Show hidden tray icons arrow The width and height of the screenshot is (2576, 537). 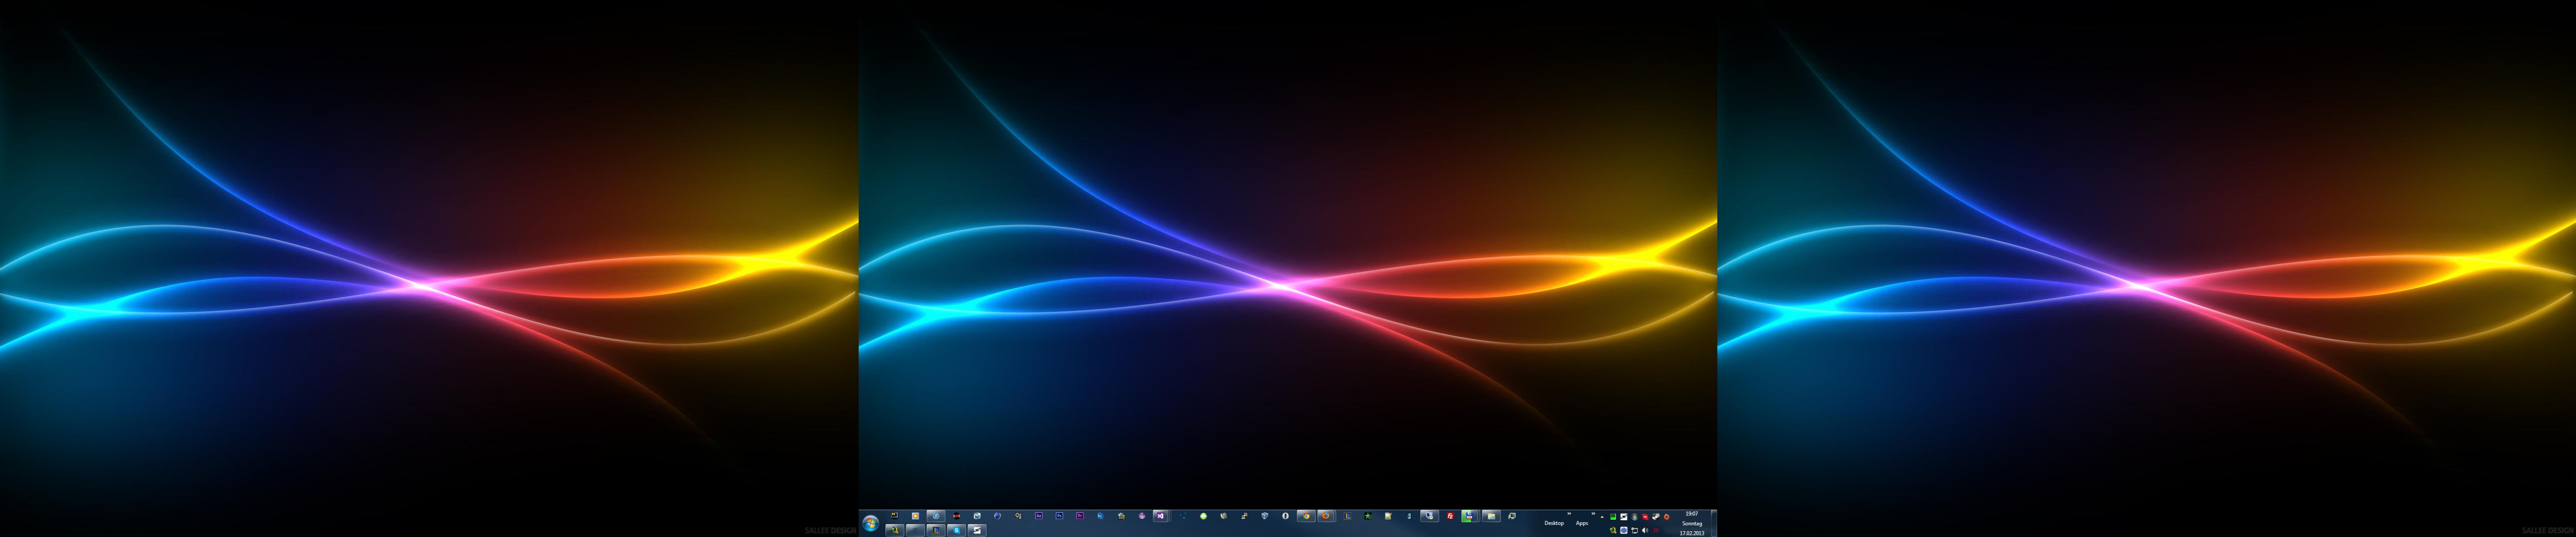(x=1602, y=517)
